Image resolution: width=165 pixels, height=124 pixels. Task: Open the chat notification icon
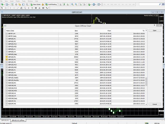click(x=163, y=4)
